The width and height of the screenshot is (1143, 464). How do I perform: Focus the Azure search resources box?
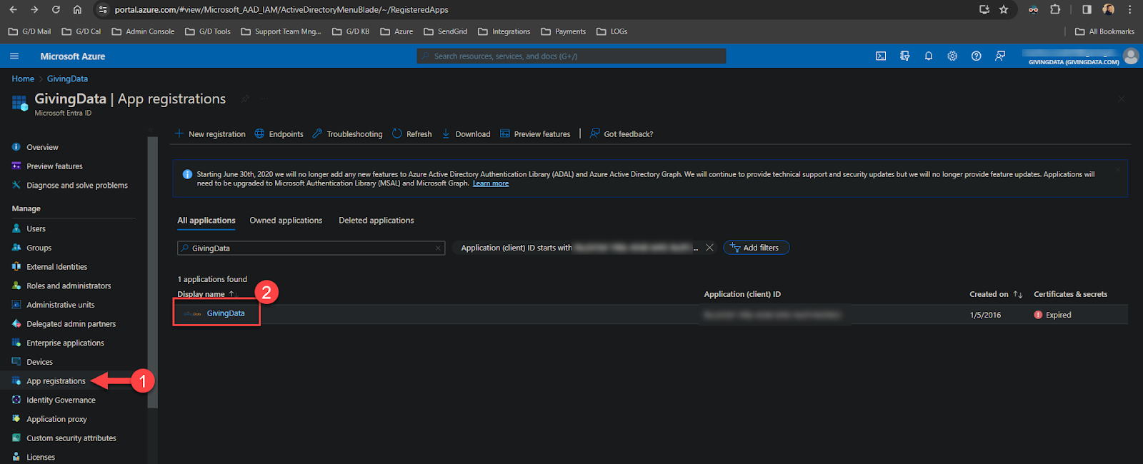click(571, 56)
